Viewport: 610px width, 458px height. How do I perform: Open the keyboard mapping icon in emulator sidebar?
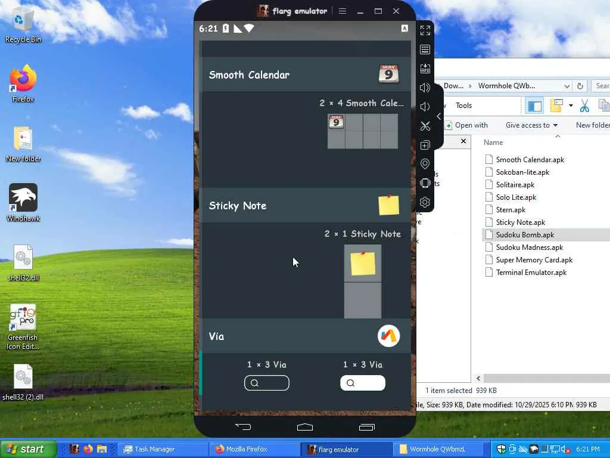point(425,49)
